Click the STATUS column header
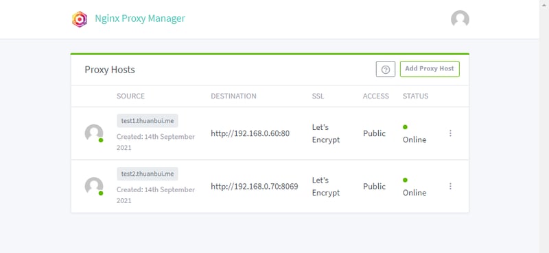Image resolution: width=549 pixels, height=253 pixels. click(x=415, y=96)
